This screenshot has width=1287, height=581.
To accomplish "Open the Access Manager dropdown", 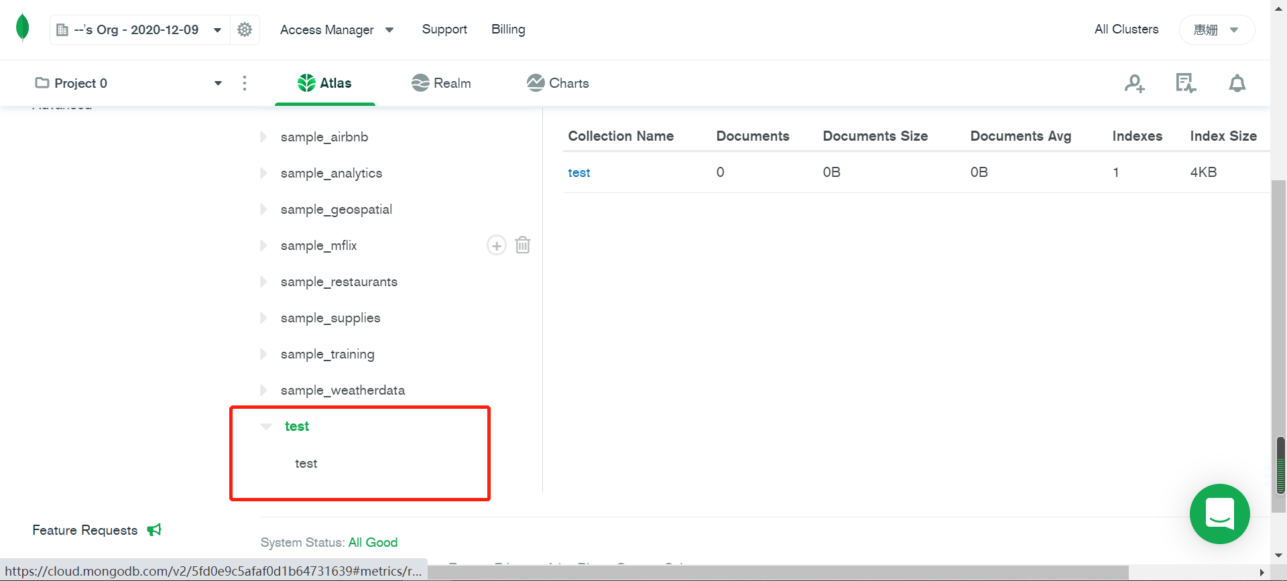I will (337, 29).
